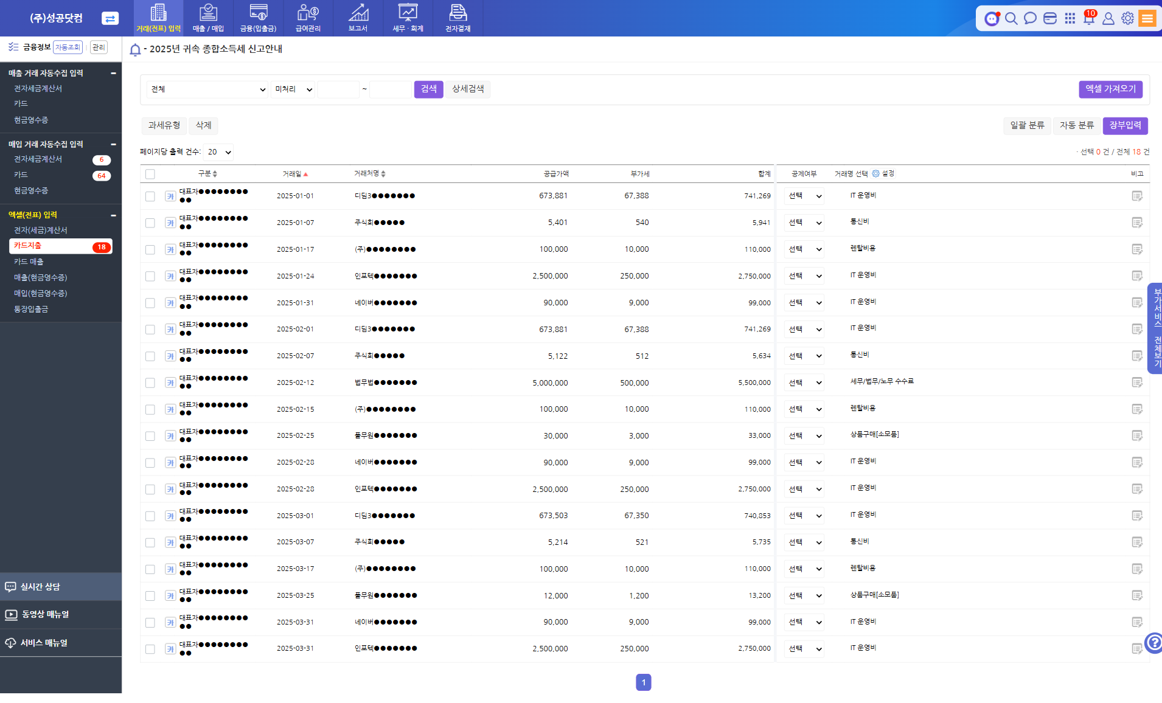
Task: Open the apps grid icon
Action: 1070,18
